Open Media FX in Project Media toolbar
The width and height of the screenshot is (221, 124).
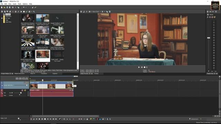coord(18,12)
